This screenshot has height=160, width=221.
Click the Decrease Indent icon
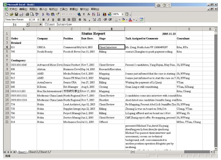tap(105, 20)
